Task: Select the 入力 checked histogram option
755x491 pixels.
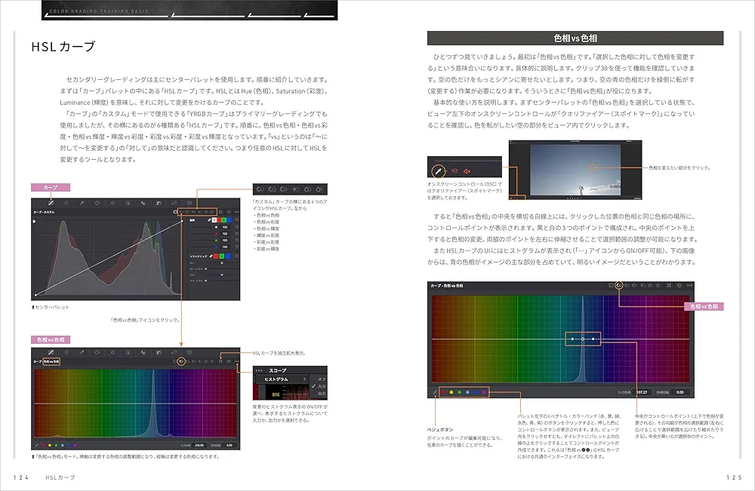Action: point(320,386)
